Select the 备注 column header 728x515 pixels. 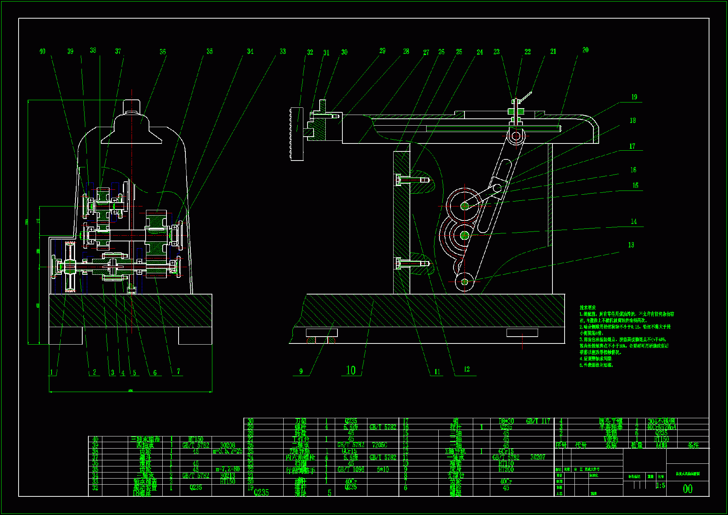[693, 445]
